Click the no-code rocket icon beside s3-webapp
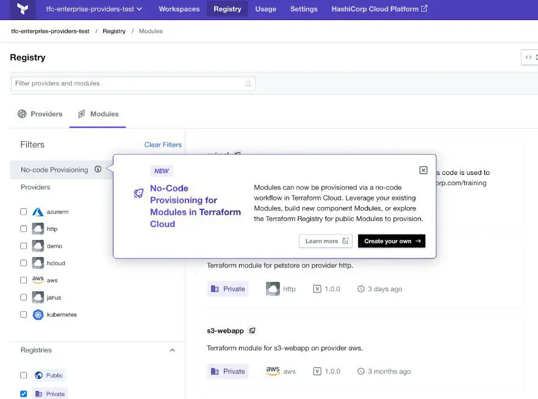The image size is (538, 399). pos(252,331)
